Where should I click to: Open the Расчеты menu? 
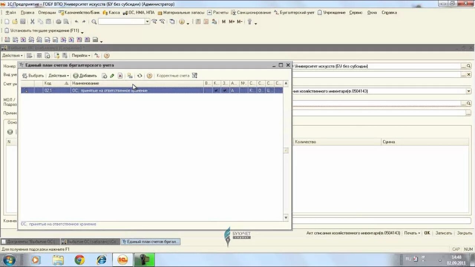(x=218, y=13)
